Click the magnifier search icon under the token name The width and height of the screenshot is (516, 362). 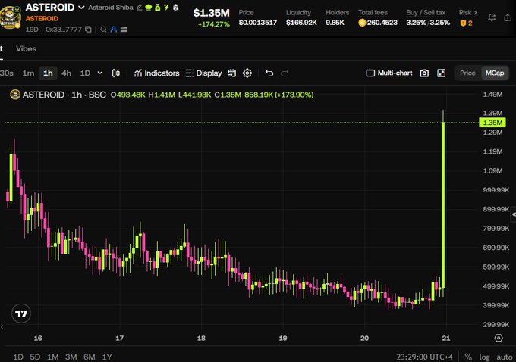click(x=103, y=30)
